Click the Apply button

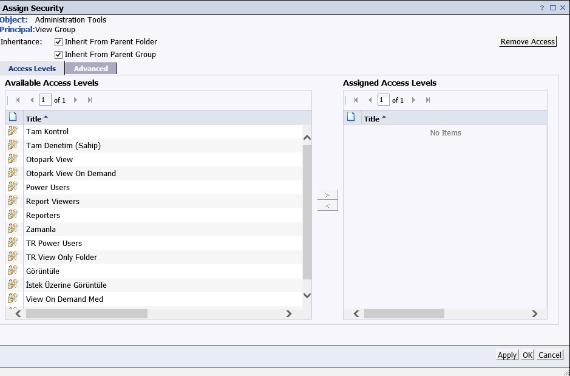coord(507,355)
